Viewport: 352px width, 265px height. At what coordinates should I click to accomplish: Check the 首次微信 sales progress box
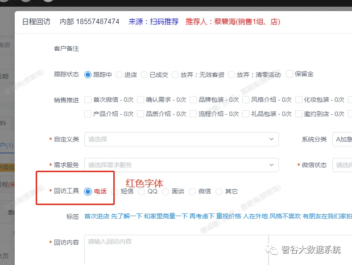tap(88, 100)
